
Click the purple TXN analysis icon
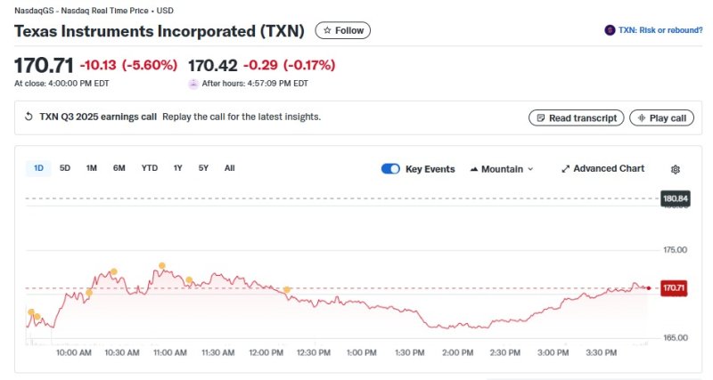[x=610, y=30]
